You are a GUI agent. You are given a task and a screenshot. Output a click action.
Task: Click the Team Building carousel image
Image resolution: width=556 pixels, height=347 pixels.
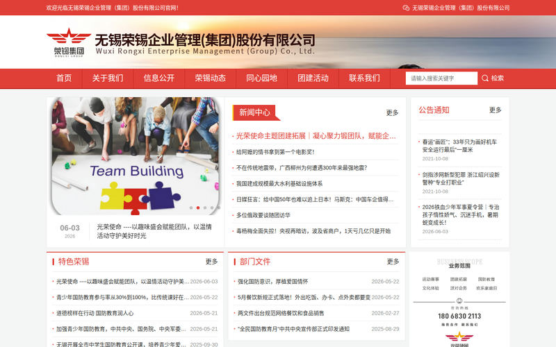135,155
